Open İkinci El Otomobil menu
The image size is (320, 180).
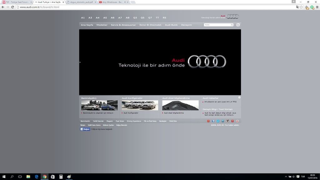pyautogui.click(x=150, y=25)
